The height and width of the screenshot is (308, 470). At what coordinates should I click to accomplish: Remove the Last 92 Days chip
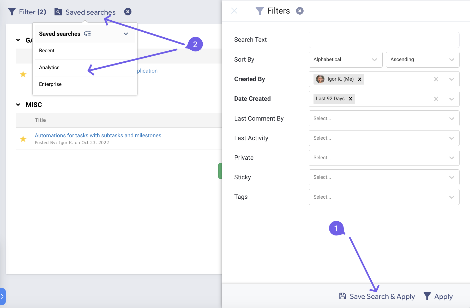[x=351, y=99]
